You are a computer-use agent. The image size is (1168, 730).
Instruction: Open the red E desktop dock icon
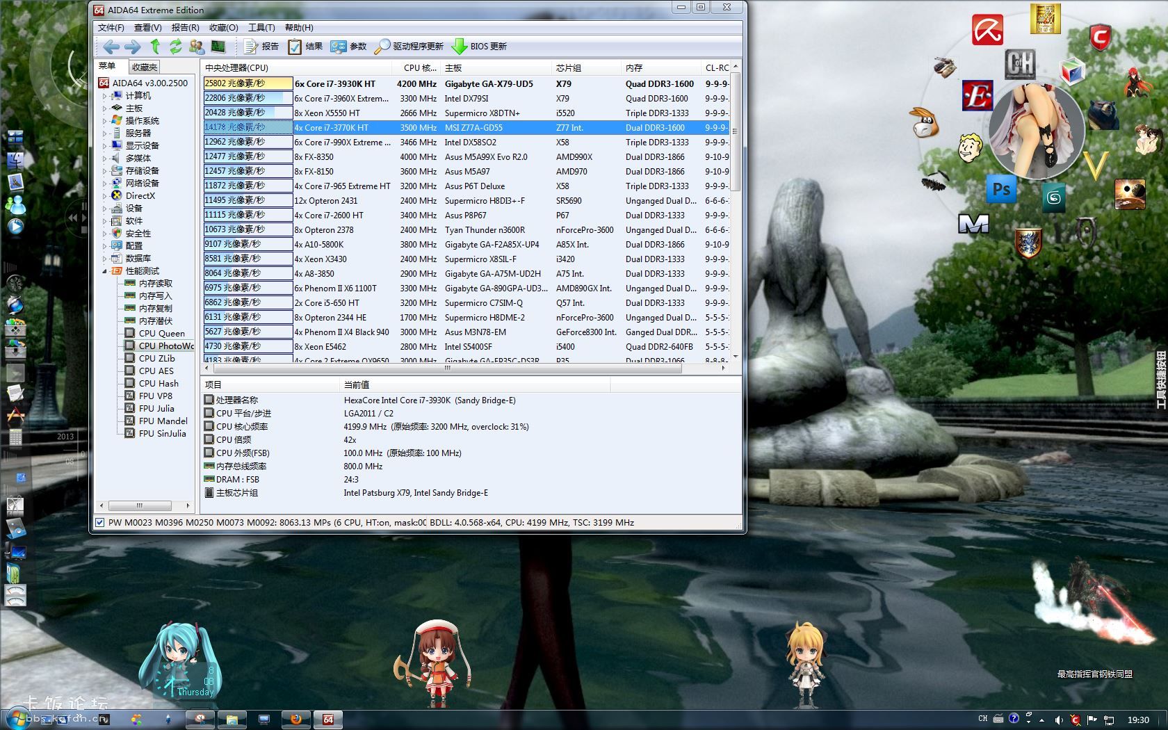[x=977, y=96]
